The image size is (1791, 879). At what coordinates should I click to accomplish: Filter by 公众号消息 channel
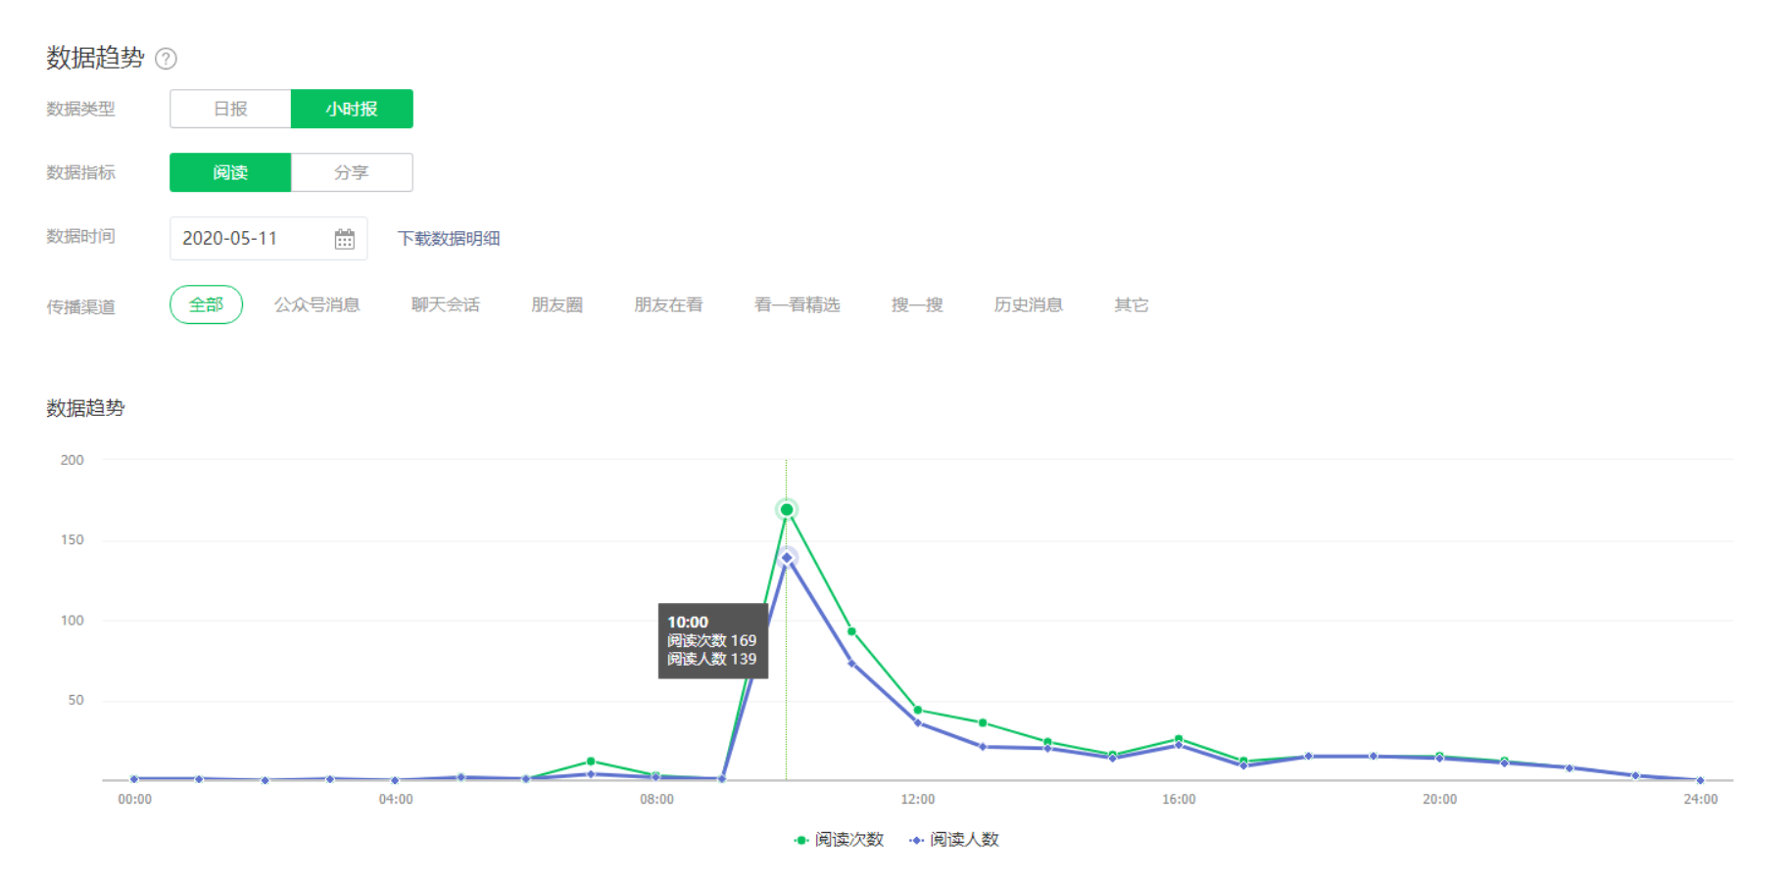[316, 304]
